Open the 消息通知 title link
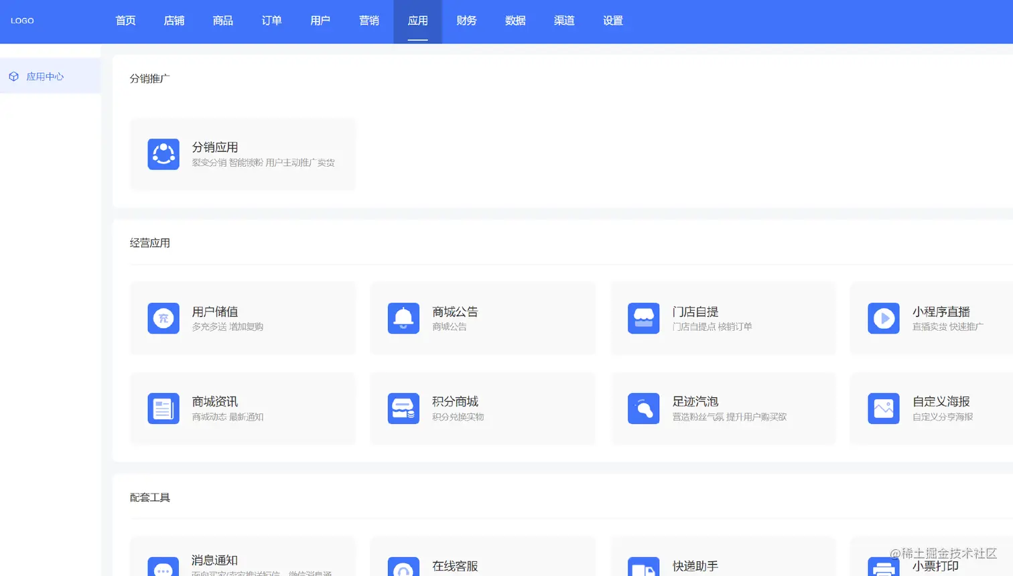The height and width of the screenshot is (576, 1013). (214, 561)
